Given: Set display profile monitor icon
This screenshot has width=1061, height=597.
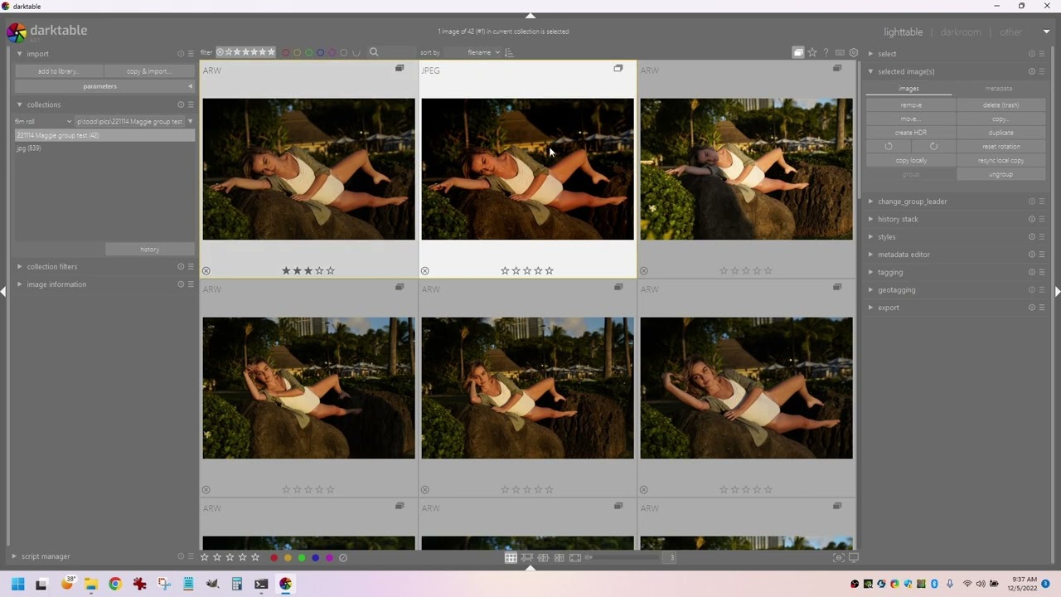Looking at the screenshot, I should click(x=854, y=557).
